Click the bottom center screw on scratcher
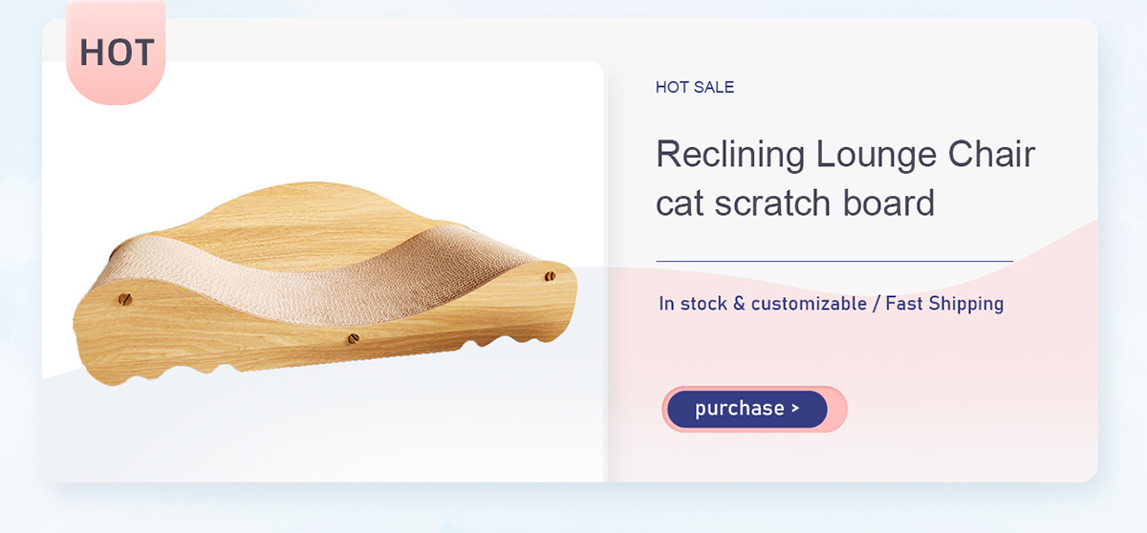 coord(353,337)
